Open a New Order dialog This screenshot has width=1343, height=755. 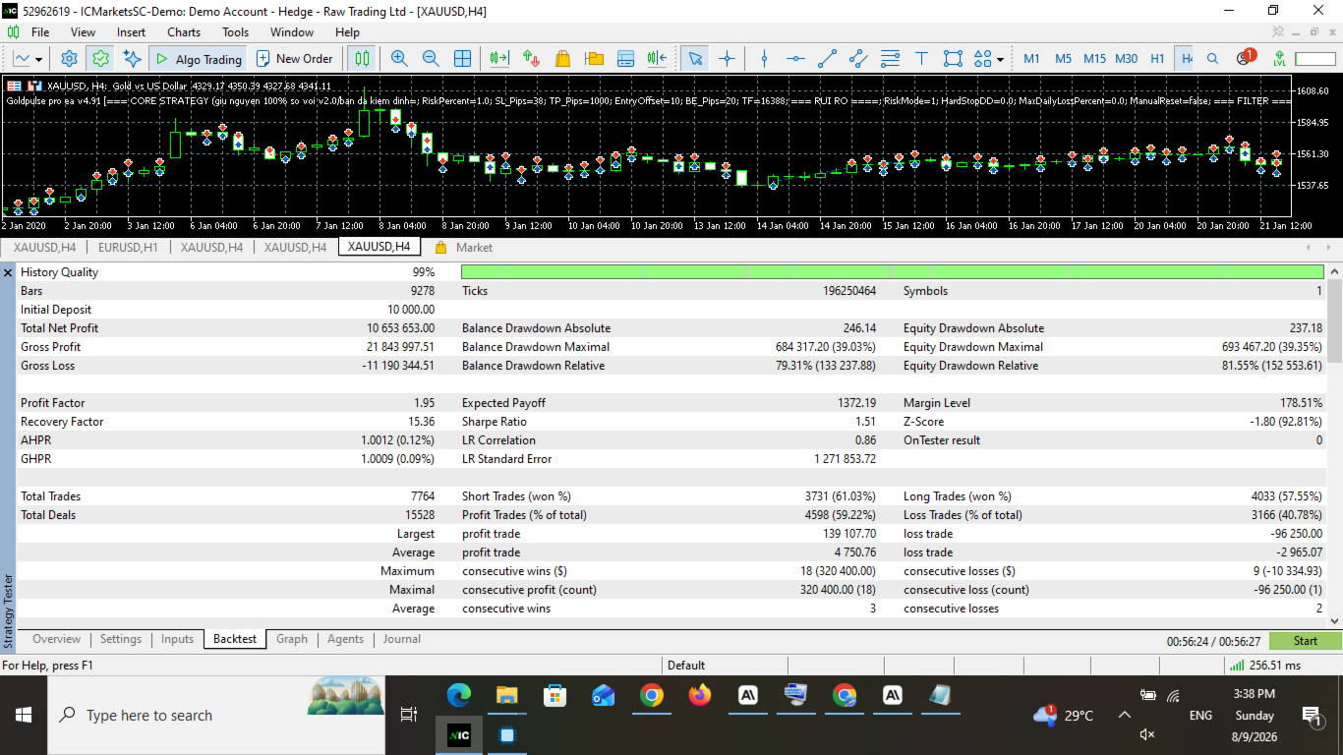295,58
